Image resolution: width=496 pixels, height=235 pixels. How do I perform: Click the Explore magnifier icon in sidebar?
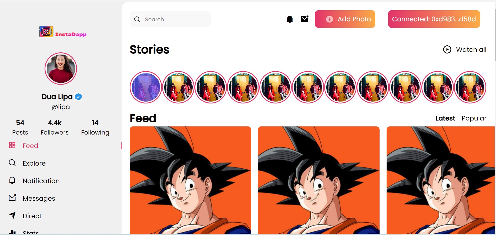[12, 163]
